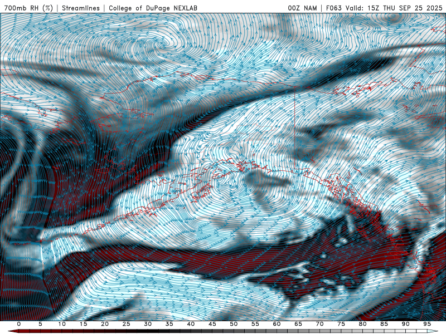Click the 40 label on the humidity legend
Image resolution: width=446 pixels, height=334 pixels.
pyautogui.click(x=191, y=324)
